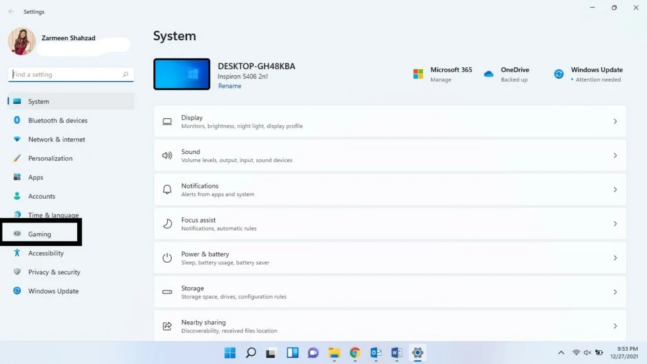Click the Apps grid icon in sidebar
Viewport: 647px width, 364px height.
pyautogui.click(x=17, y=177)
